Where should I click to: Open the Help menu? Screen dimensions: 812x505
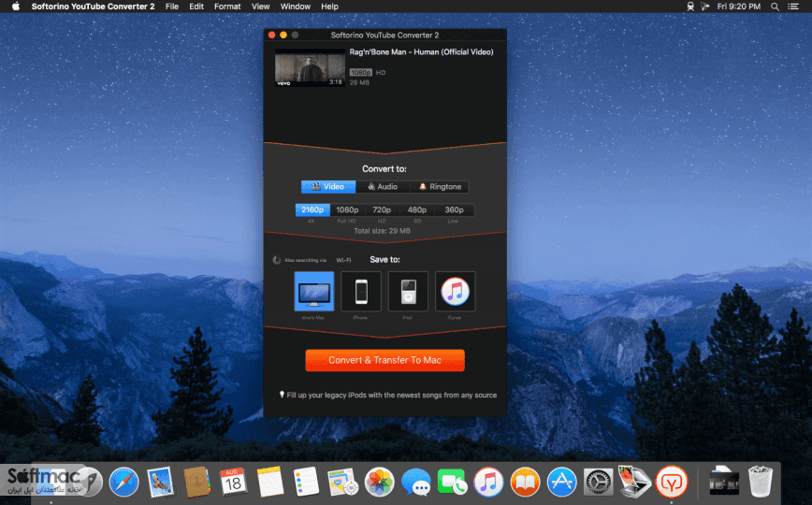(x=329, y=7)
